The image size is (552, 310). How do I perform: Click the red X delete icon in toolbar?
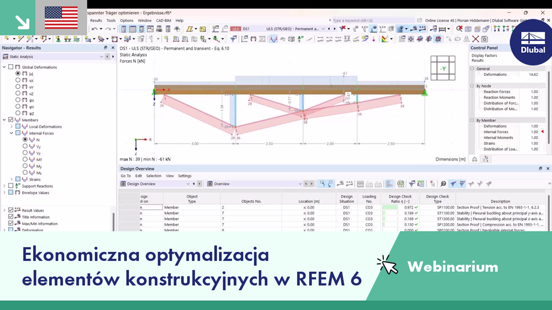(x=475, y=39)
